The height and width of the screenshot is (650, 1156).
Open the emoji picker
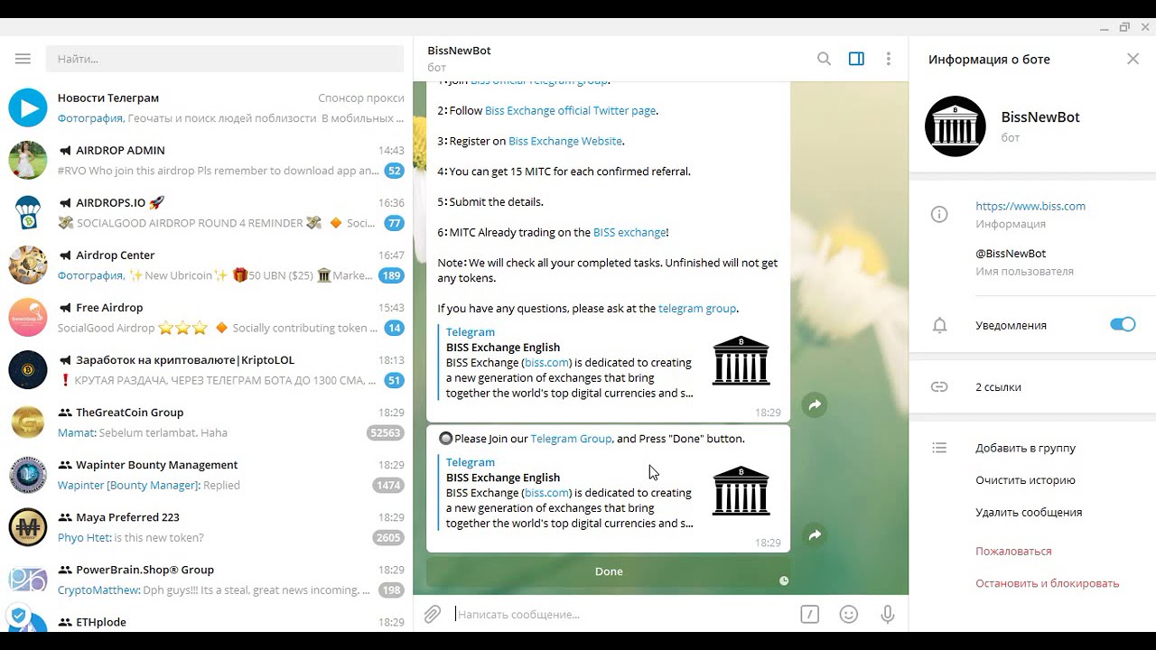tap(849, 614)
